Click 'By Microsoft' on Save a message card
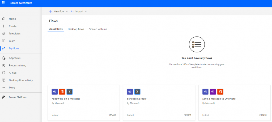The image size is (272, 122). click(209, 103)
